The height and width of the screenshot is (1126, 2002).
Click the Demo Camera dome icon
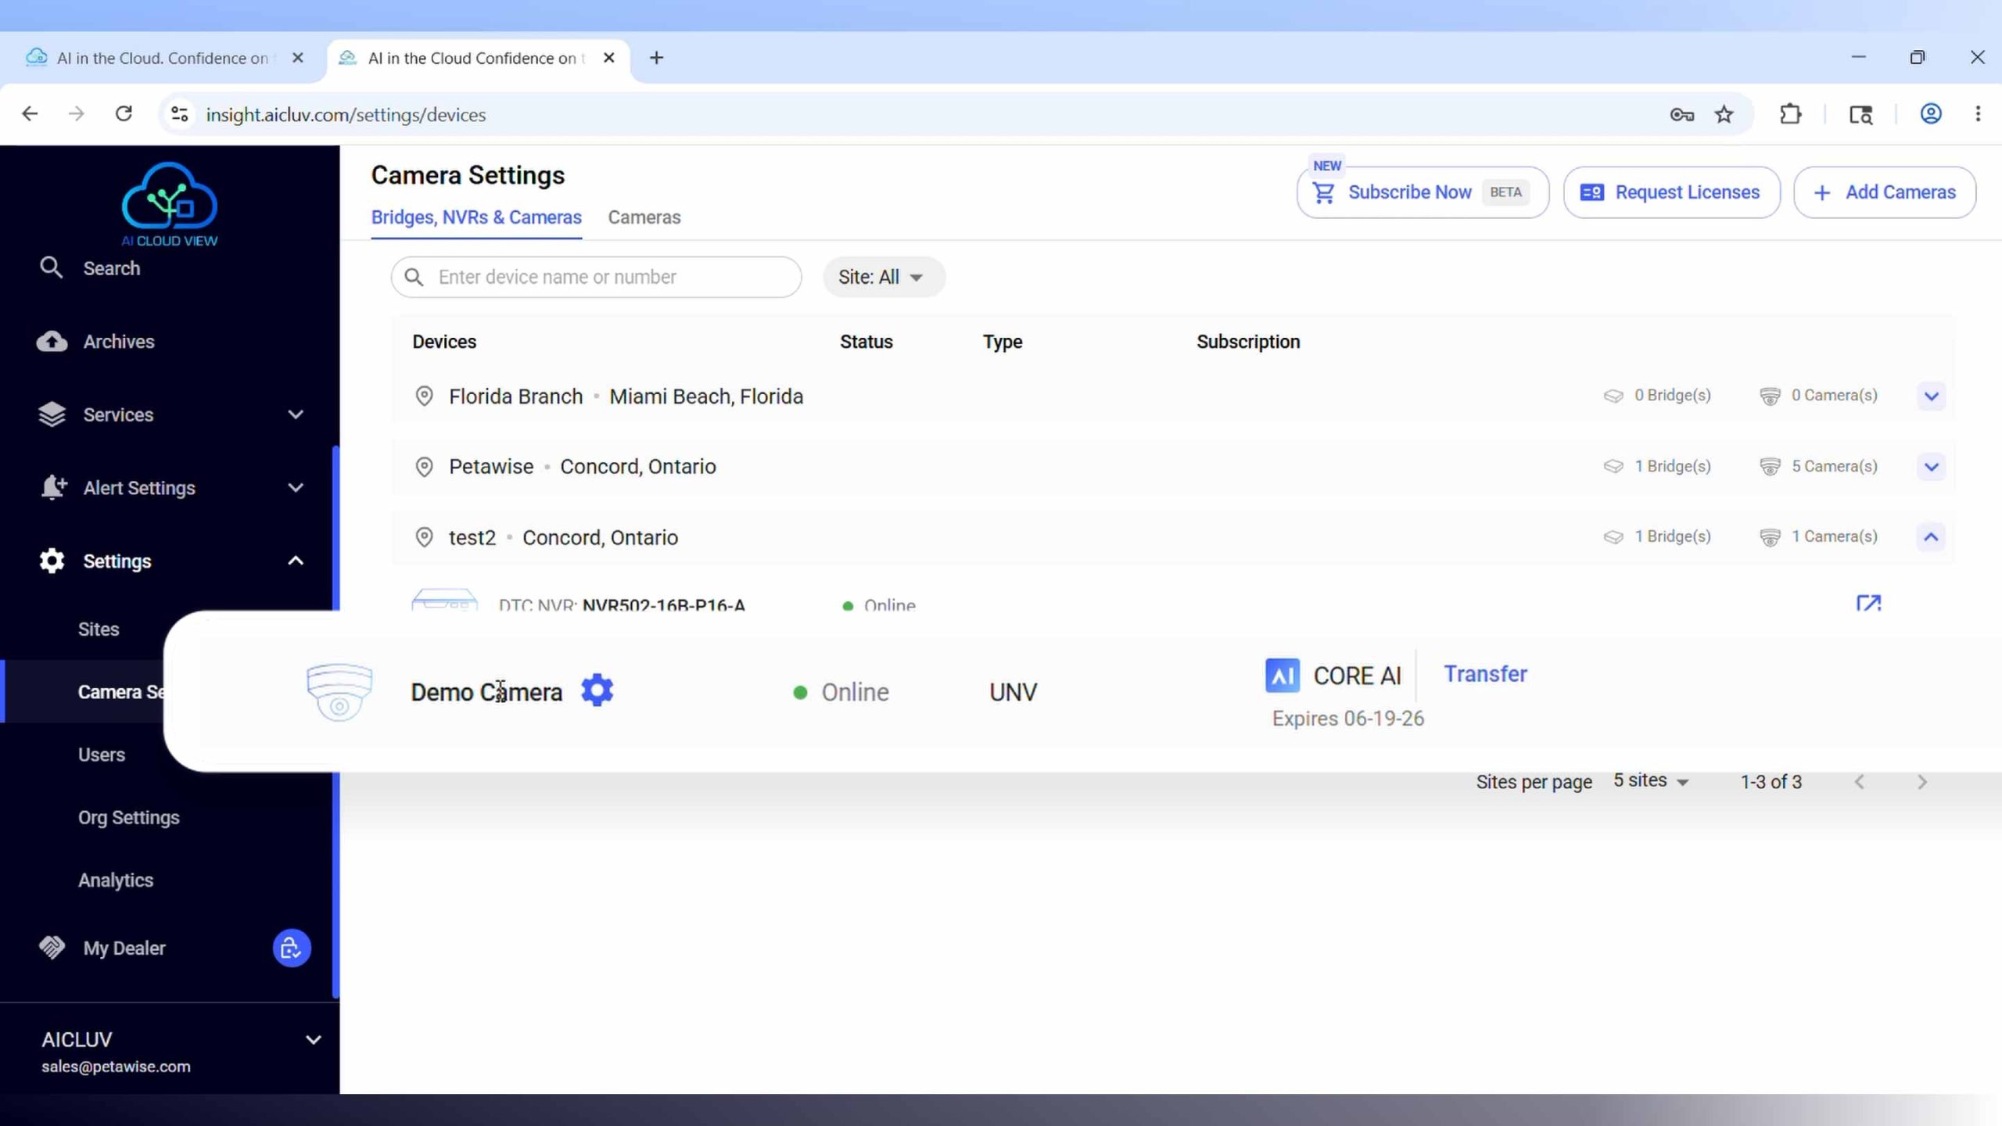pos(339,691)
